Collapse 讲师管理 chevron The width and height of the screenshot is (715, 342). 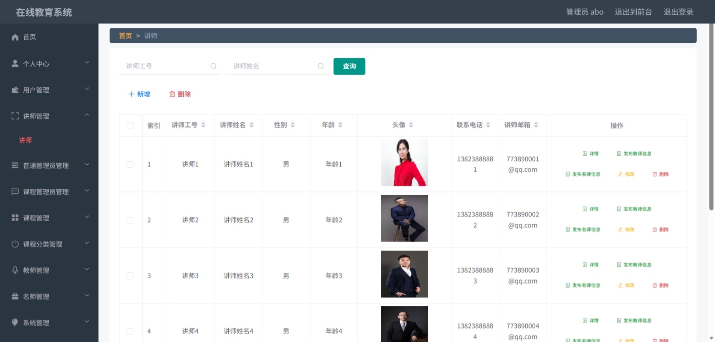[87, 115]
